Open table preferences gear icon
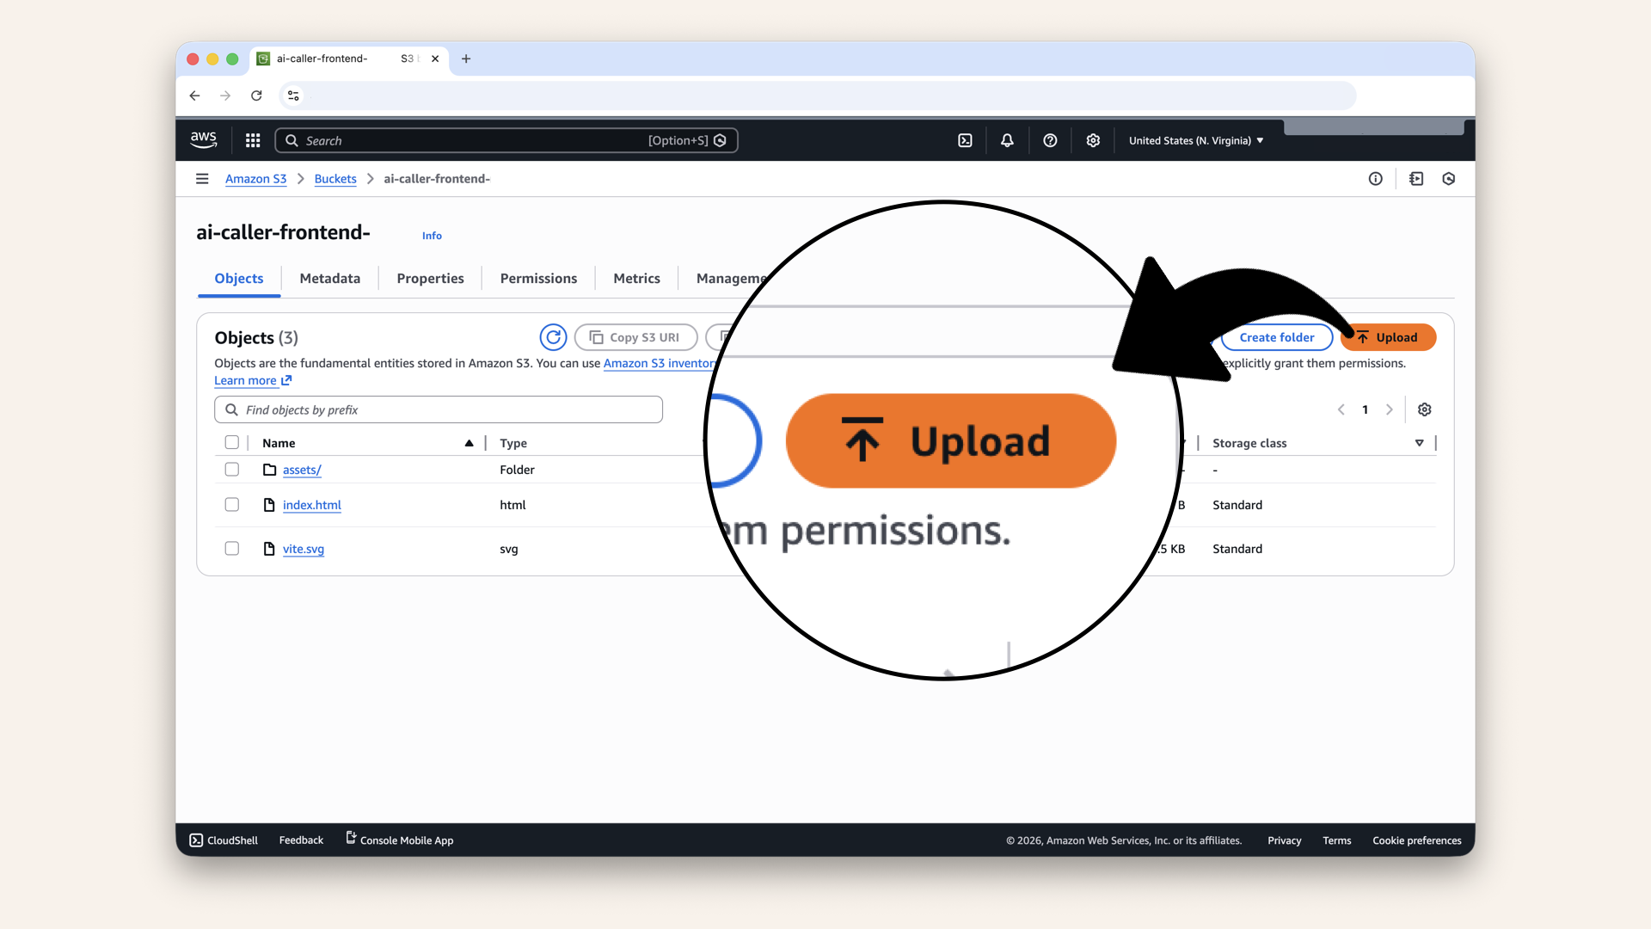Viewport: 1651px width, 929px height. point(1424,409)
